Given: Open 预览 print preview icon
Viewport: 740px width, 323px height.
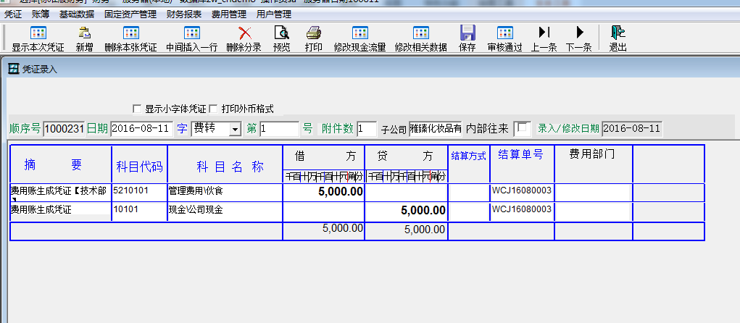Looking at the screenshot, I should 281,33.
